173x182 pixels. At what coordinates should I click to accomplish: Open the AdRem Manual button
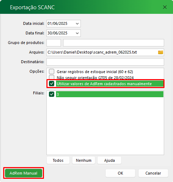[x=23, y=173]
